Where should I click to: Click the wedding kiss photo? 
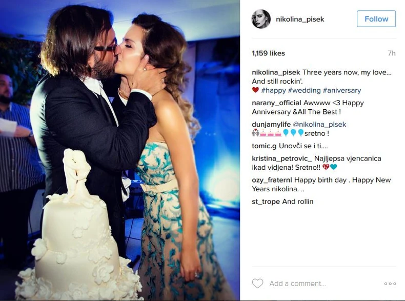tap(120, 150)
